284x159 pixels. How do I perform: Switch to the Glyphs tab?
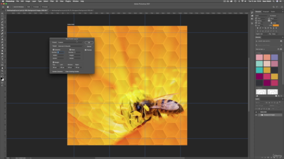coord(273,12)
